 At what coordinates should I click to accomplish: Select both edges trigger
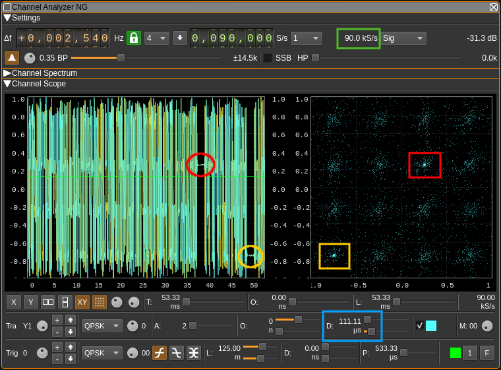[x=194, y=353]
